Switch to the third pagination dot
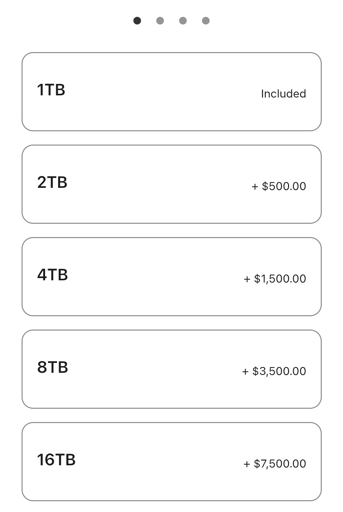343x512 pixels. (183, 21)
